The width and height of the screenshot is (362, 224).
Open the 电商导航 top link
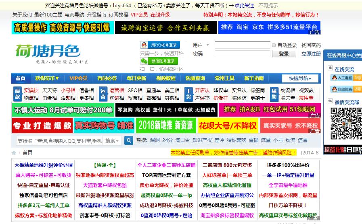(74, 15)
